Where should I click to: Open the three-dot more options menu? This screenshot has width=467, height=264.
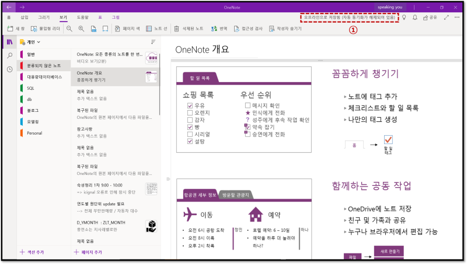coord(457,17)
